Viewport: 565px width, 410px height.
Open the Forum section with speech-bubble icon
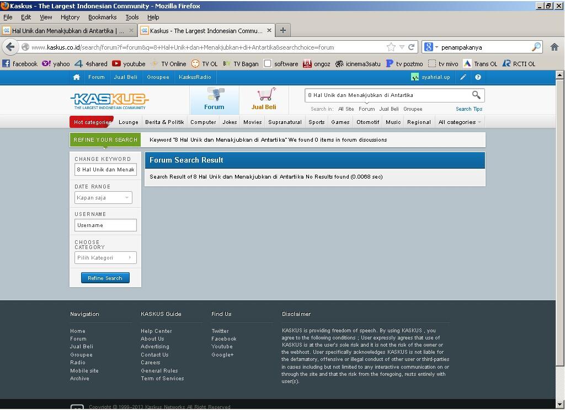215,99
